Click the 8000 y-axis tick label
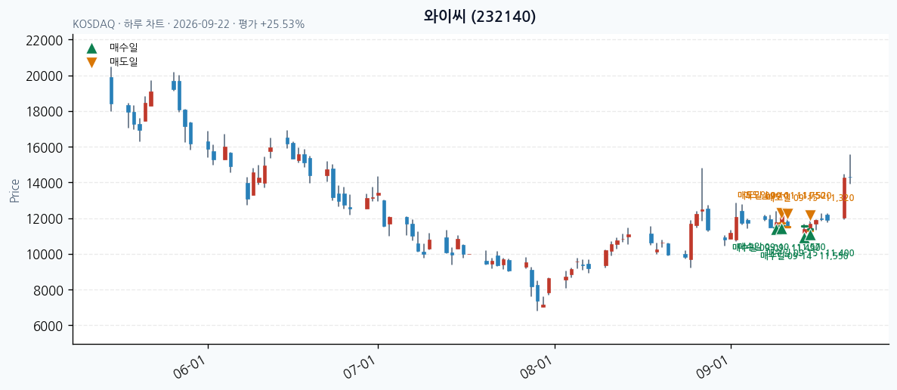 [48, 290]
